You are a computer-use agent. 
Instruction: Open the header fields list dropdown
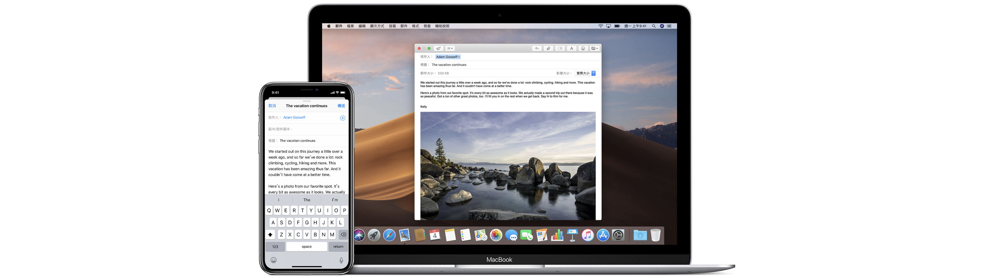tap(450, 49)
